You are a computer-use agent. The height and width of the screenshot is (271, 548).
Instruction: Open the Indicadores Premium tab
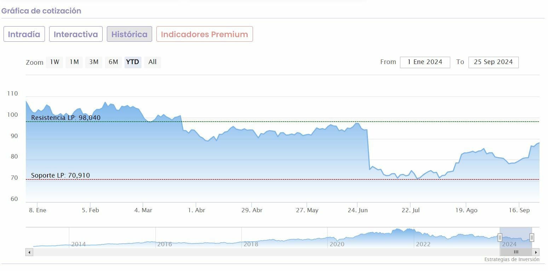[204, 34]
